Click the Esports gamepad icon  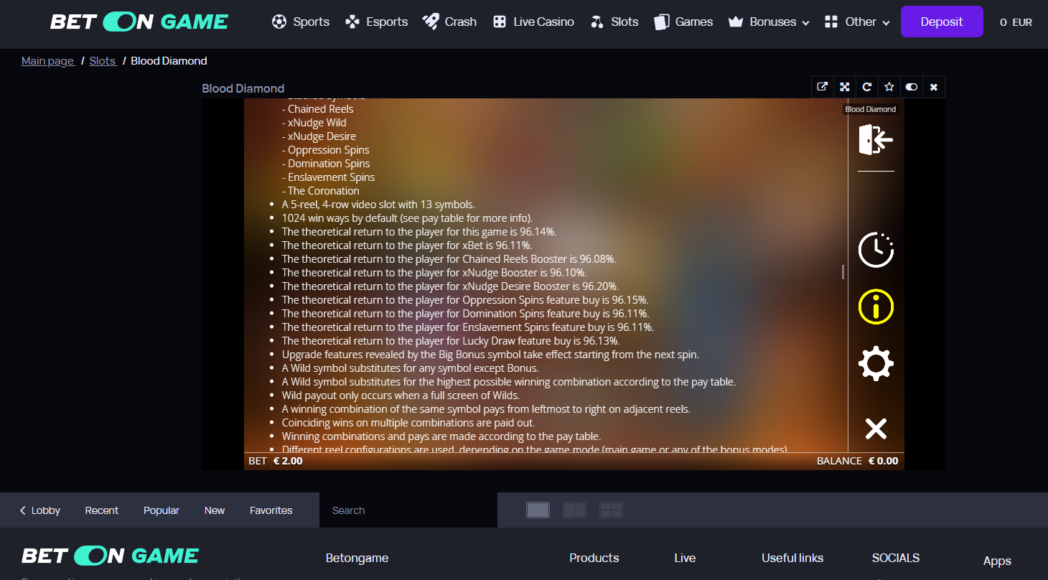coord(352,22)
